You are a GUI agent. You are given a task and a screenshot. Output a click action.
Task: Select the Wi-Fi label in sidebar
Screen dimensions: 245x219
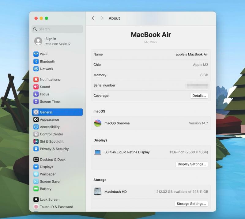tap(44, 54)
